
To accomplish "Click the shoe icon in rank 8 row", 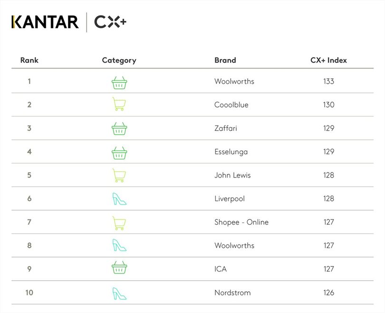I will tap(119, 246).
